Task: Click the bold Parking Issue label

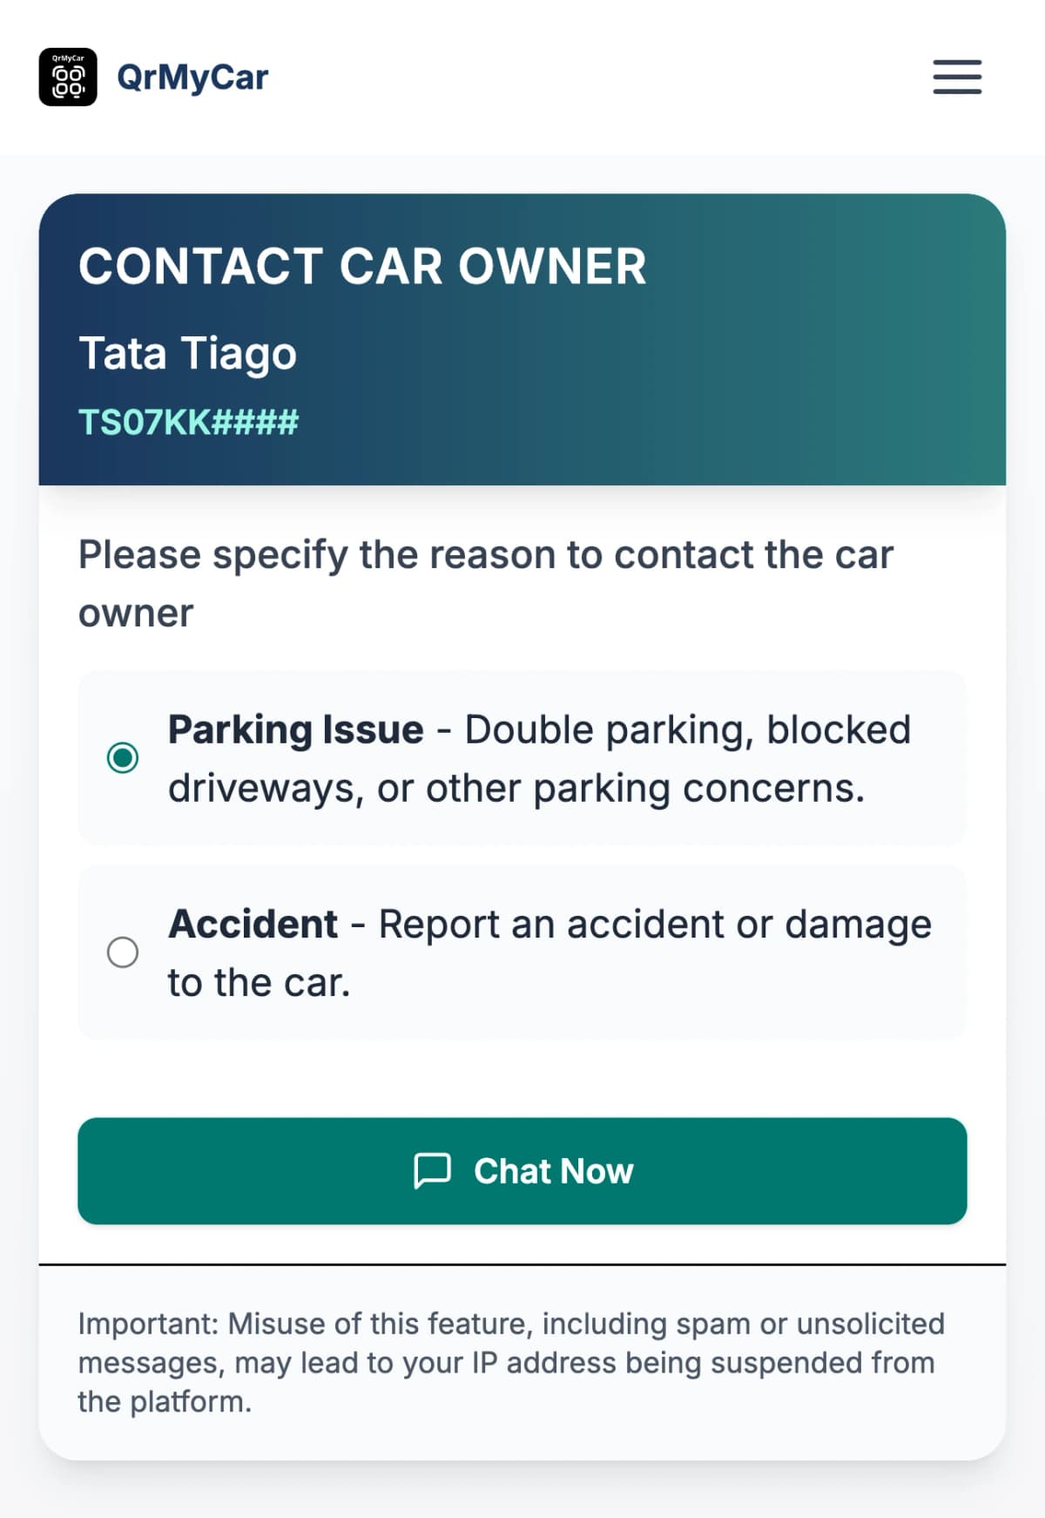Action: [x=295, y=729]
